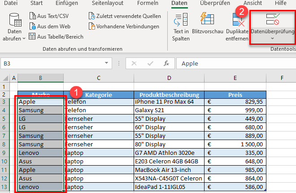Open Zuletzt verwendete Quellen
Viewport: 296px width, 193px height.
pos(125,16)
